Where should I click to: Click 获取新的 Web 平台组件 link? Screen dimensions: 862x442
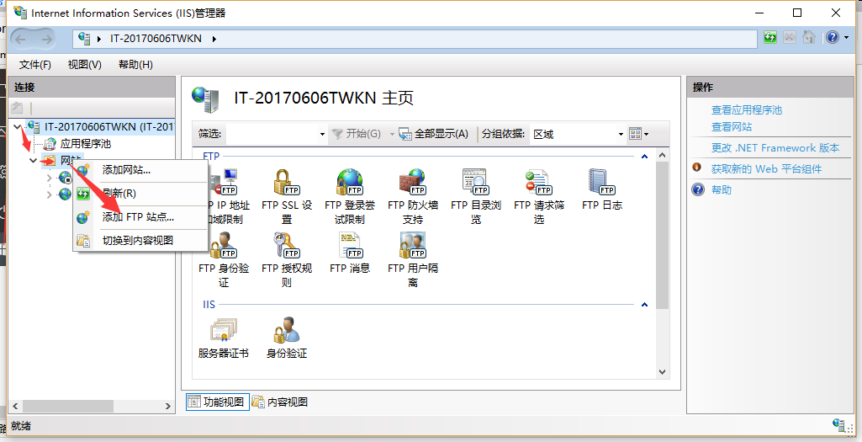click(x=766, y=169)
